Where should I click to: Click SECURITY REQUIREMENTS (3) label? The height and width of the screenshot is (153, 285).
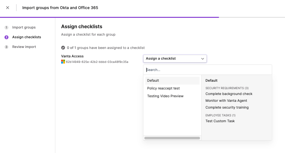tap(227, 88)
